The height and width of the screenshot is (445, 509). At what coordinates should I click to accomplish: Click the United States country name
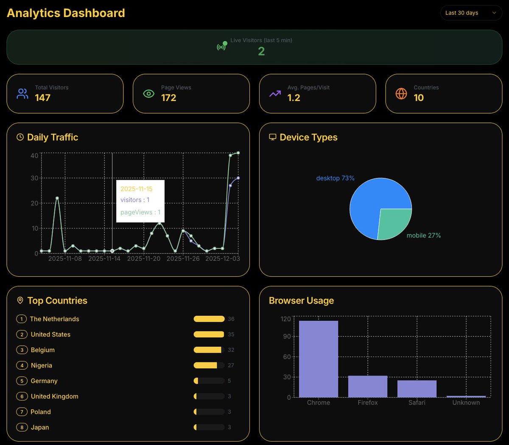tap(50, 334)
